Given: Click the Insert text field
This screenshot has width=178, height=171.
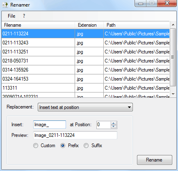Looking at the screenshot, I should pos(50,125).
